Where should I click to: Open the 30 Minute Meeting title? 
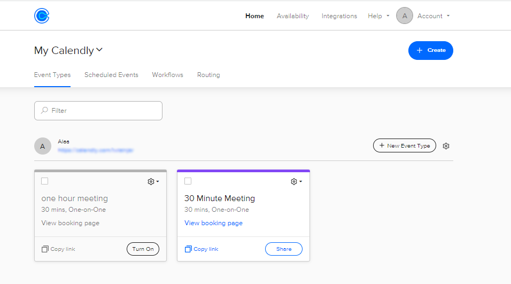pos(220,198)
